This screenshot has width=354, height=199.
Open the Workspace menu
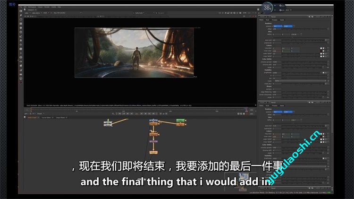pos(32,7)
